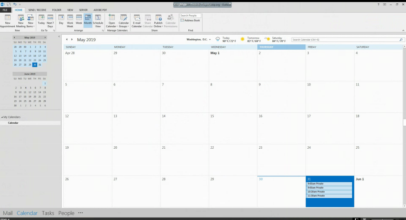The height and width of the screenshot is (220, 406).
Task: Open the FILE tab
Action: click(5, 10)
